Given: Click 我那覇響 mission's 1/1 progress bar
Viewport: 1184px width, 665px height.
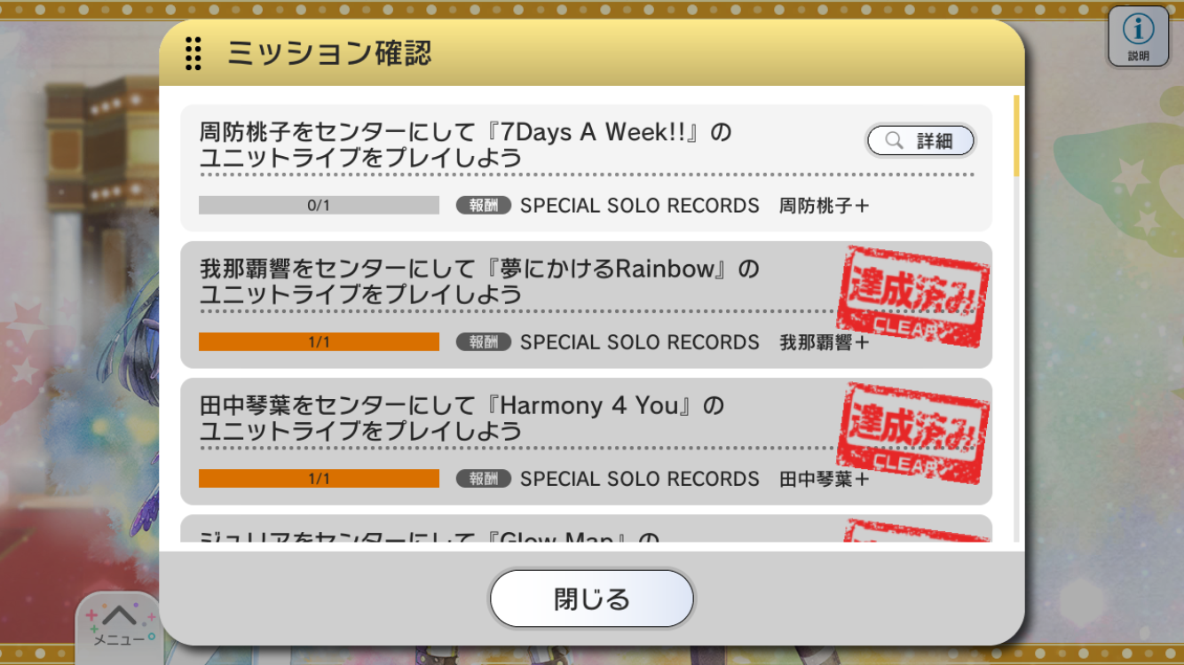Looking at the screenshot, I should 319,341.
